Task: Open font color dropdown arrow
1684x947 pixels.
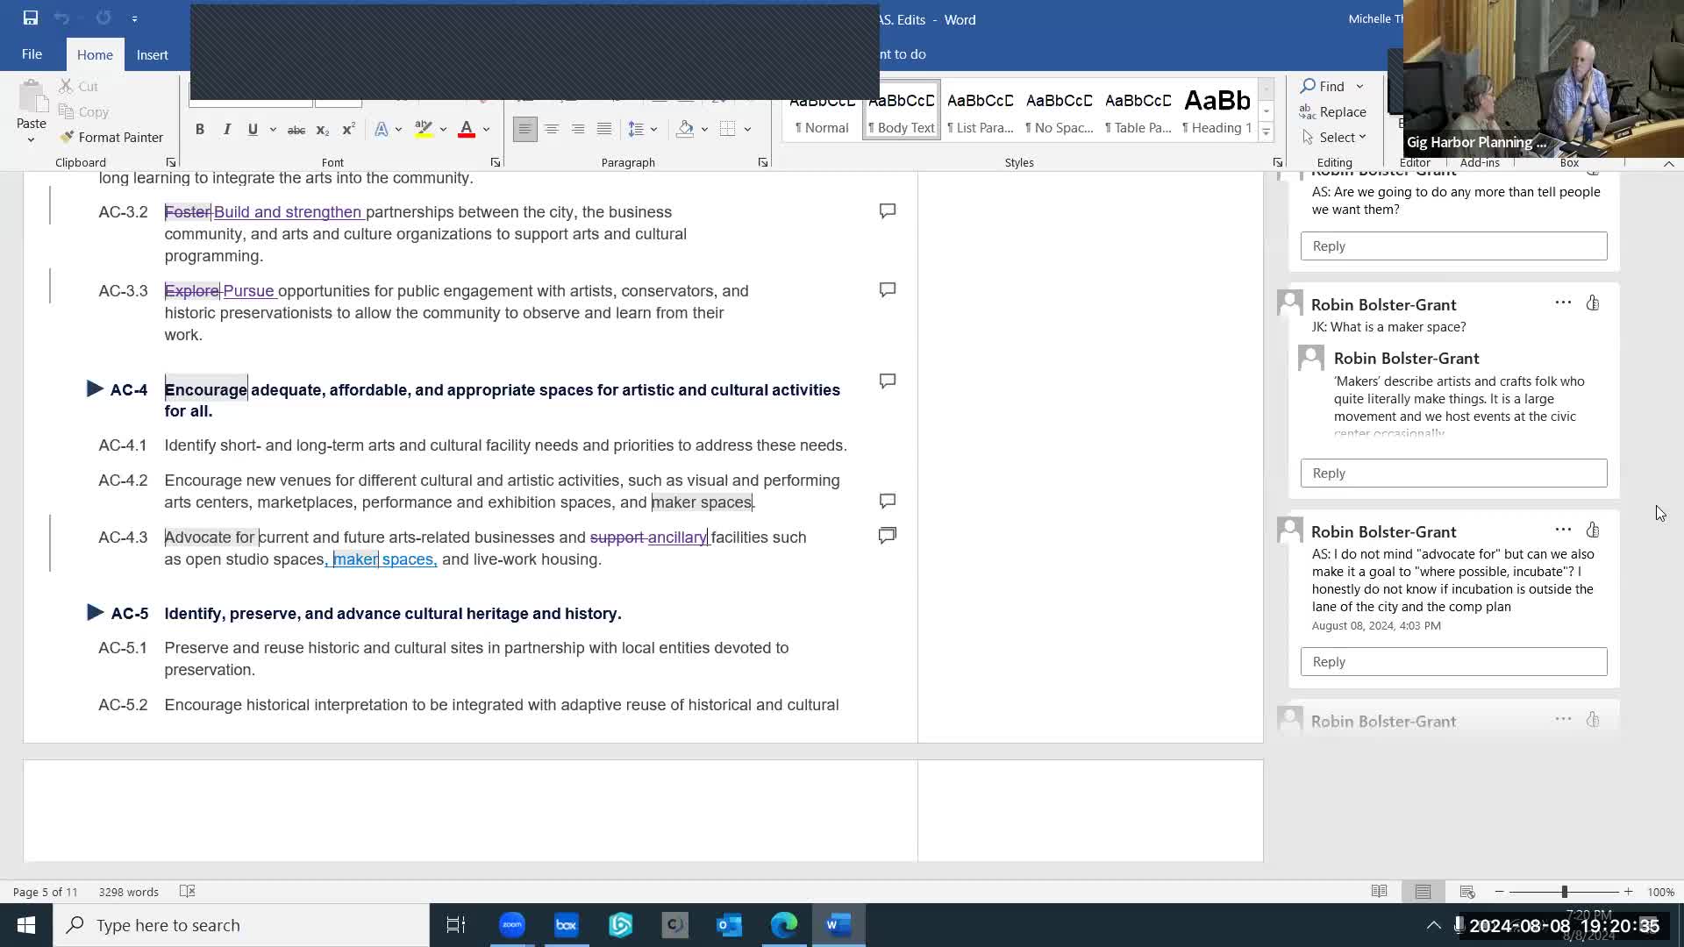Action: (486, 129)
